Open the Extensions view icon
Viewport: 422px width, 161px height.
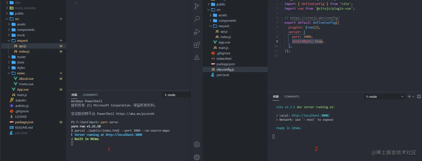pyautogui.click(x=197, y=45)
